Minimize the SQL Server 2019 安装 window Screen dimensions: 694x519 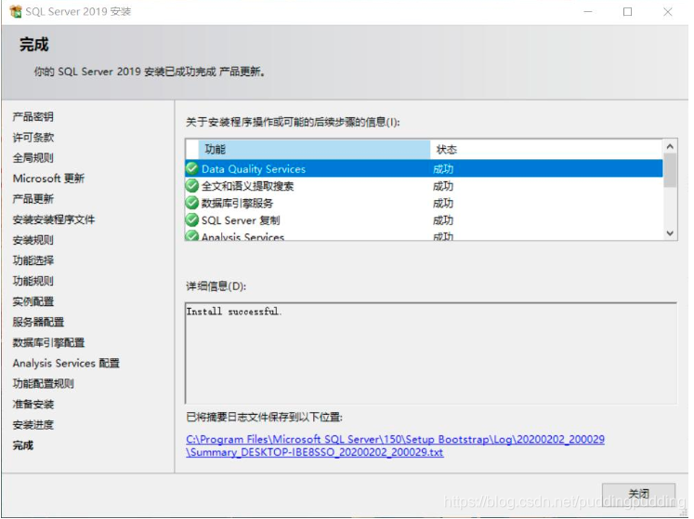pos(588,11)
